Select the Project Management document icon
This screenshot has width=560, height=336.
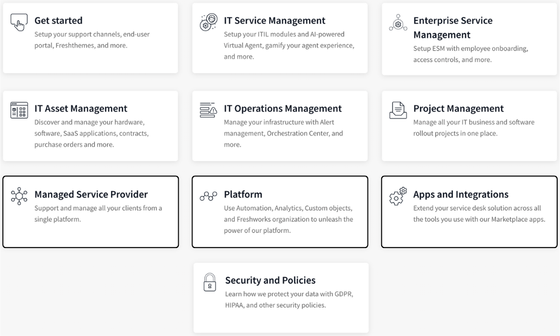(398, 110)
